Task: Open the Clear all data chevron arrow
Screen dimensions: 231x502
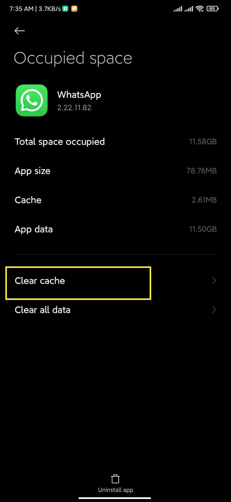Action: (x=214, y=310)
